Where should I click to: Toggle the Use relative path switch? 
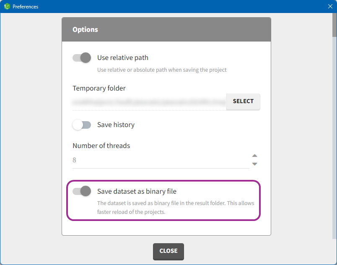coord(82,58)
